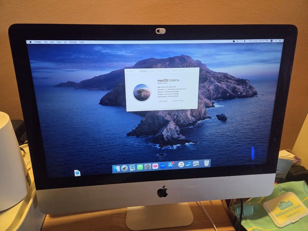Open Notification Center list icon
This screenshot has height=231, width=308.
(280, 41)
